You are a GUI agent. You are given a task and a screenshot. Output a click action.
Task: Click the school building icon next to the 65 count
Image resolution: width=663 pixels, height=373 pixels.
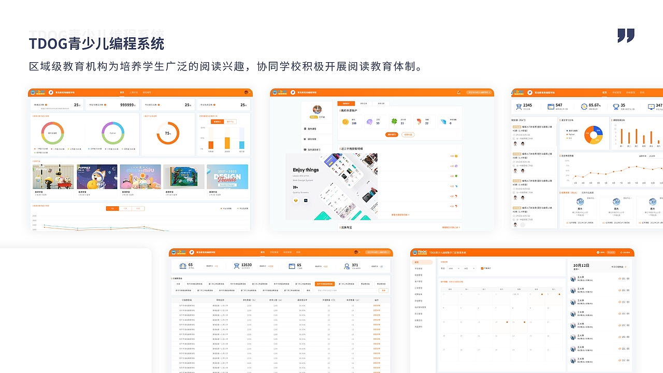[183, 265]
